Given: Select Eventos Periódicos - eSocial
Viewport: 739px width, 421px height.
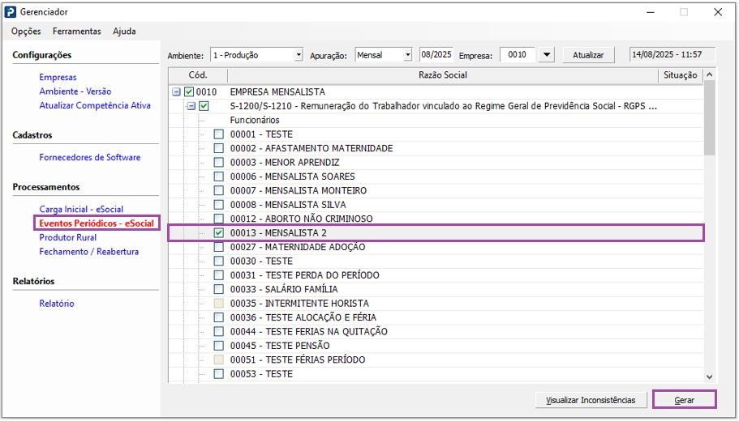Looking at the screenshot, I should click(97, 223).
